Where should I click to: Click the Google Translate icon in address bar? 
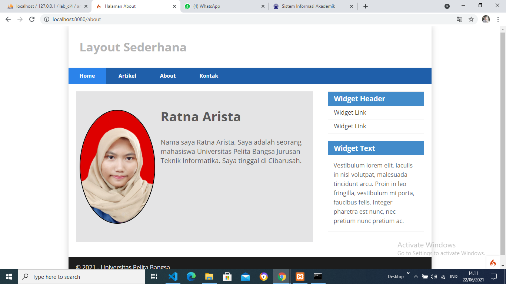(459, 19)
